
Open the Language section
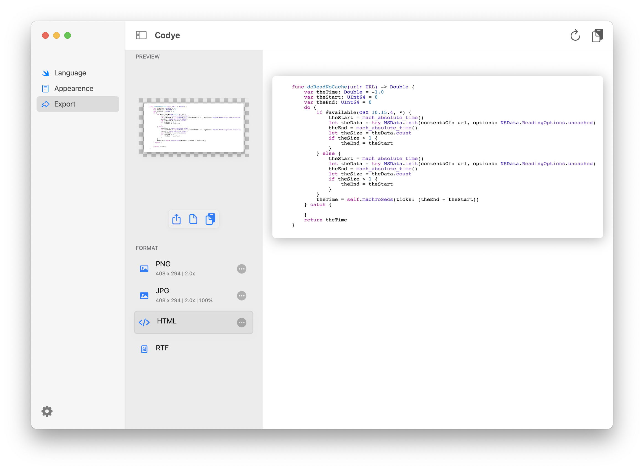coord(78,73)
